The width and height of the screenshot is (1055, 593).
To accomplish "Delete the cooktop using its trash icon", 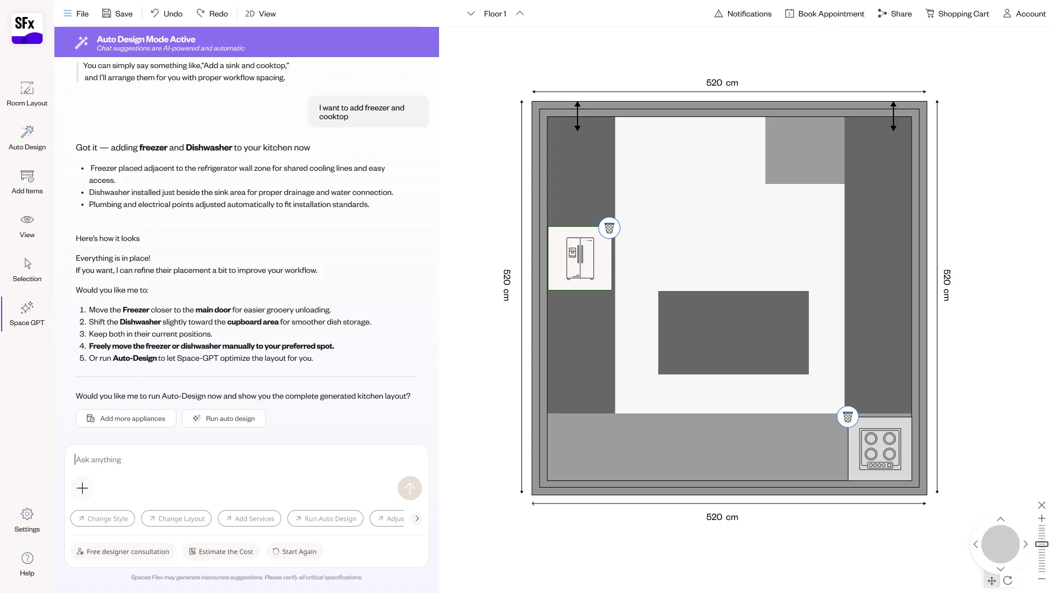I will pos(848,417).
